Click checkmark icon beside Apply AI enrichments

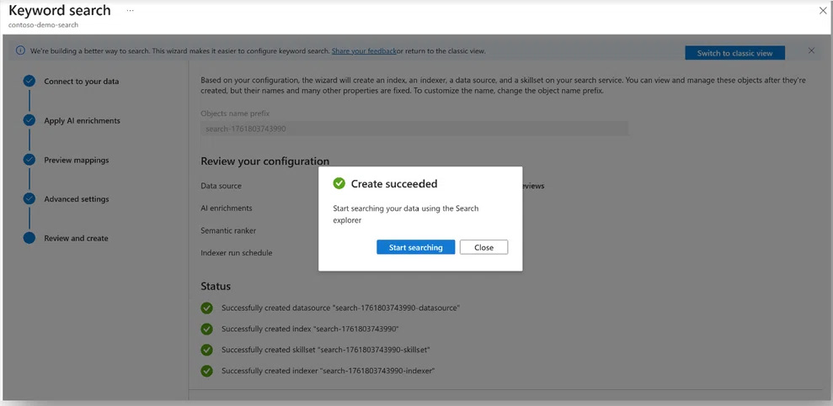click(x=29, y=120)
